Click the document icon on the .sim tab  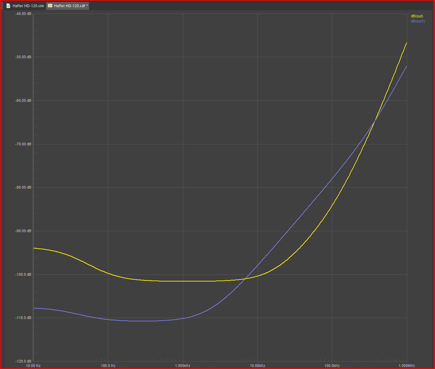pyautogui.click(x=9, y=6)
